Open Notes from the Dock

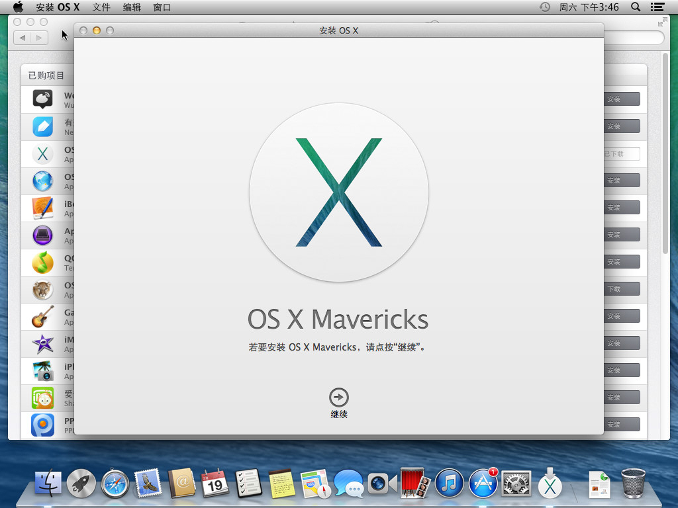tap(282, 483)
